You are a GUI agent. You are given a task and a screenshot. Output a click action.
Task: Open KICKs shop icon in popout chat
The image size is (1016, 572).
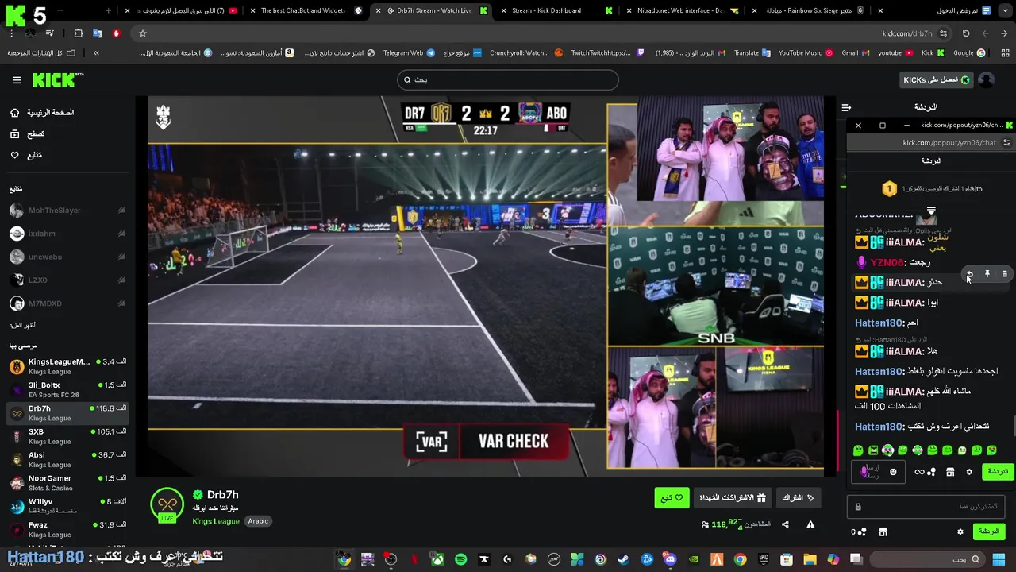click(x=950, y=472)
